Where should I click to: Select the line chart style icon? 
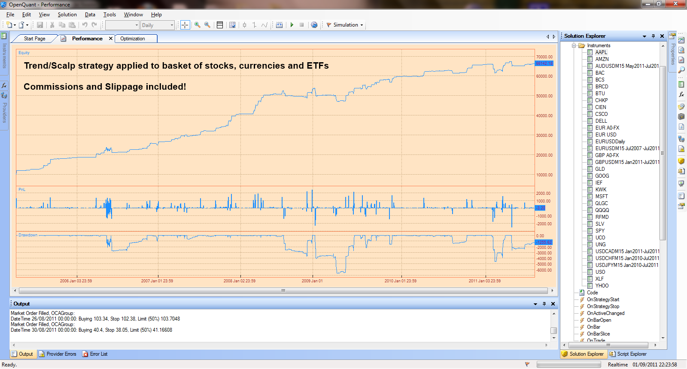coord(264,25)
